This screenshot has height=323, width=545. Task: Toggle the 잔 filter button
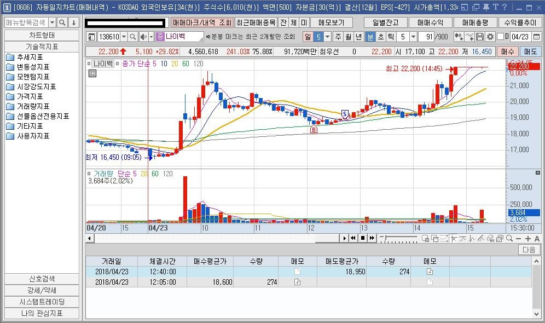click(x=283, y=22)
